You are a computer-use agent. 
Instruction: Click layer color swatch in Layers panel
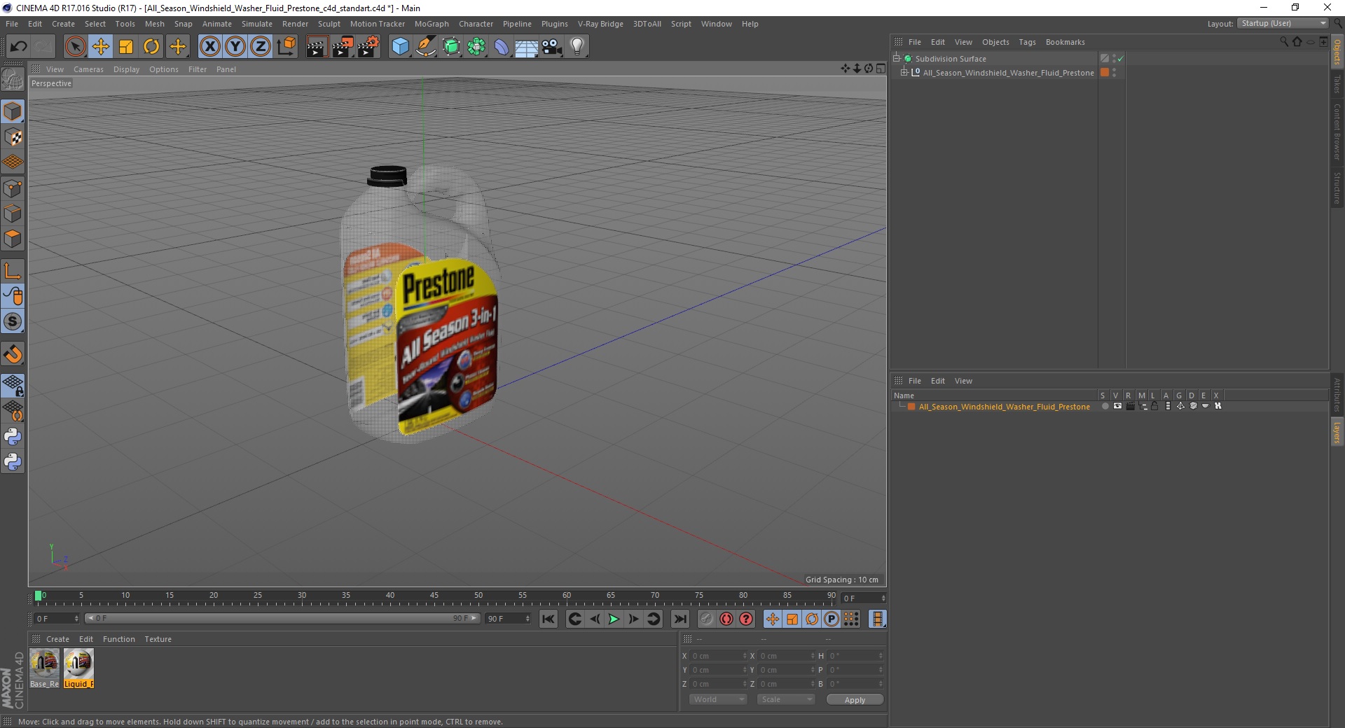coord(911,407)
